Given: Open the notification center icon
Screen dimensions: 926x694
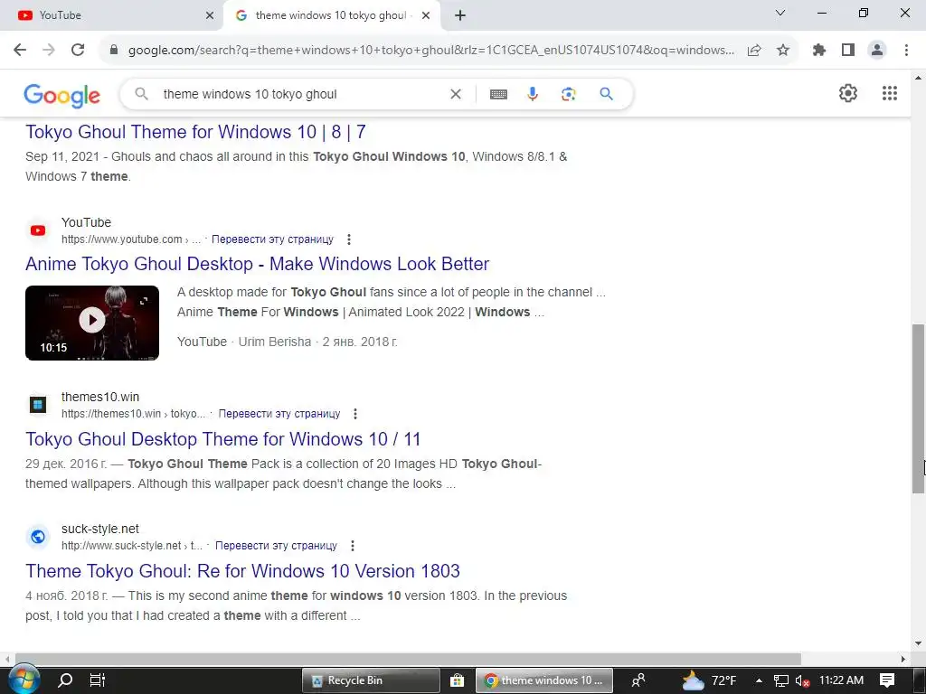Looking at the screenshot, I should (887, 680).
